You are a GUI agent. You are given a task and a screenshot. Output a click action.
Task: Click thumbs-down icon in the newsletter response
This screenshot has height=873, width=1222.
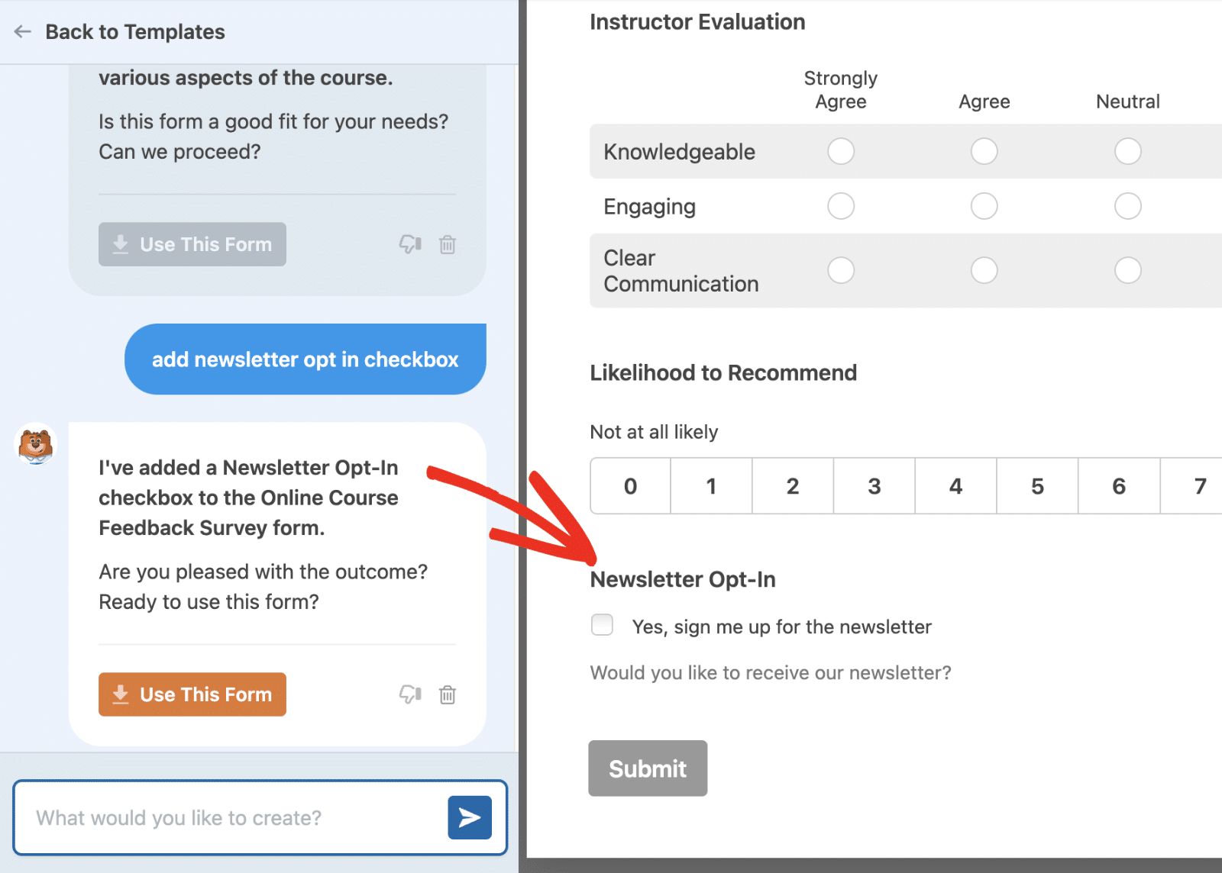point(410,694)
